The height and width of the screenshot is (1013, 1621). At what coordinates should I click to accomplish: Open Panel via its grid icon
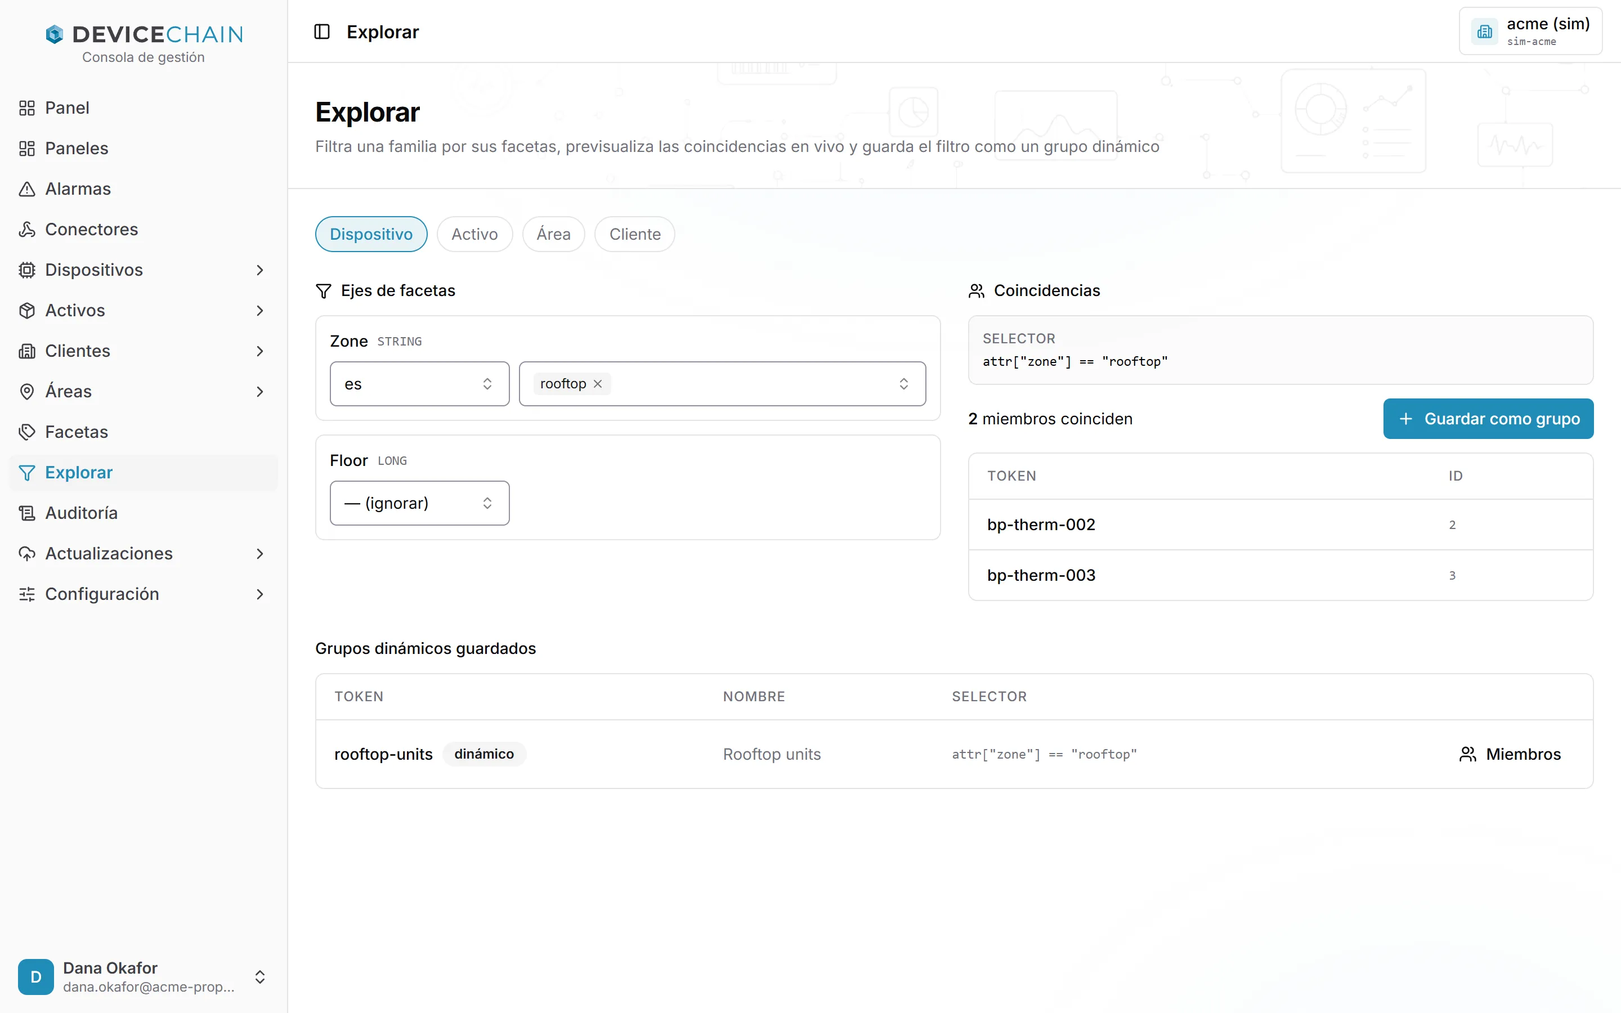pyautogui.click(x=27, y=108)
